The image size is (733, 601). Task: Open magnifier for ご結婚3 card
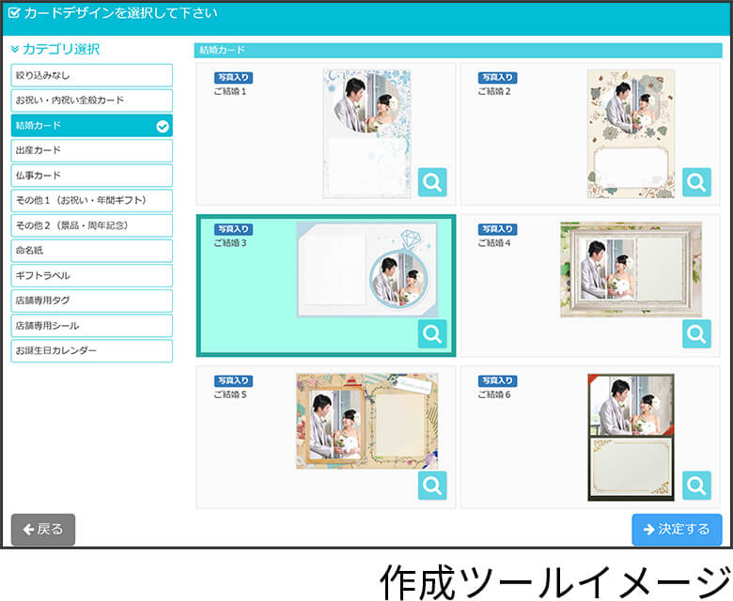432,333
